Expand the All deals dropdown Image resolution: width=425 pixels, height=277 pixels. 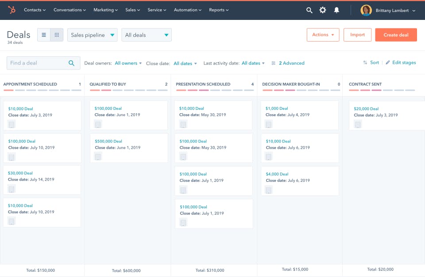(x=147, y=35)
